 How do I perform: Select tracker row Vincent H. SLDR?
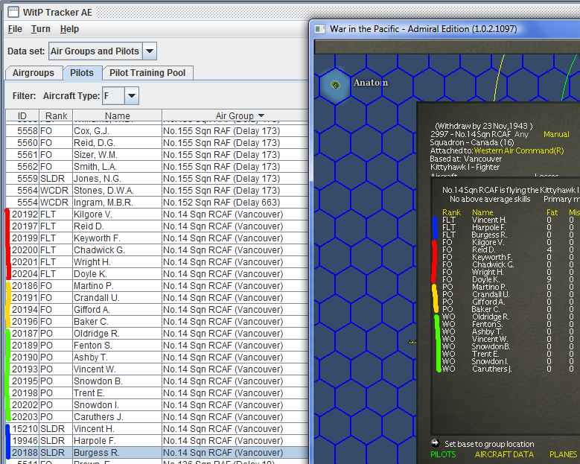157,429
